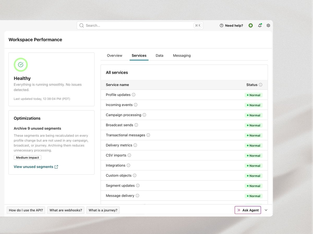This screenshot has width=313, height=234.
Task: Click Normal status for Message delivery
Action: point(254,196)
